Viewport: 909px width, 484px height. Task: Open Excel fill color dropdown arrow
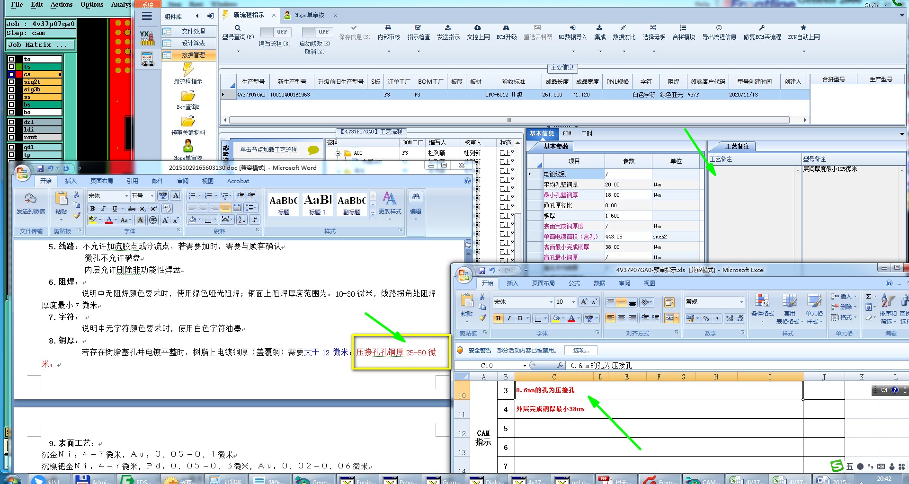tap(563, 318)
